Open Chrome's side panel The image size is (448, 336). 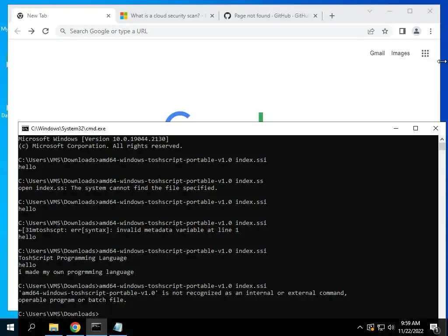coord(402,31)
